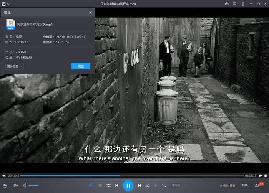Click the window title 贝尔法斯特.中英双字.mp4
This screenshot has height=193, width=269.
click(x=118, y=4)
